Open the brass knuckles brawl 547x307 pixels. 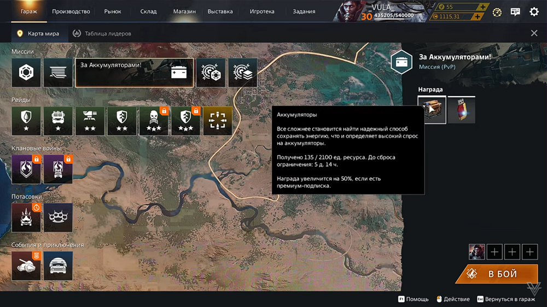[58, 217]
